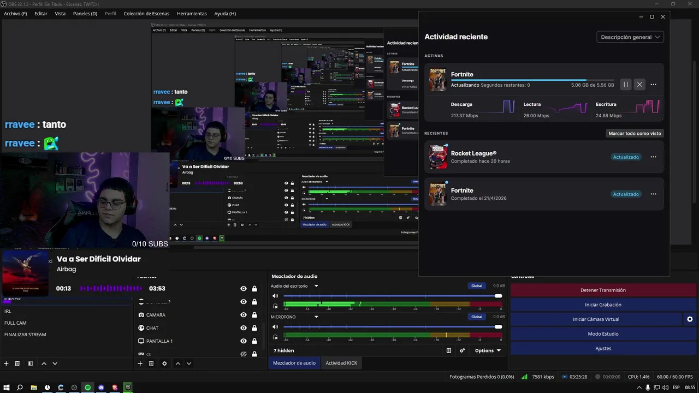Open Editar menu
Screen dimensions: 699x393
click(41, 14)
